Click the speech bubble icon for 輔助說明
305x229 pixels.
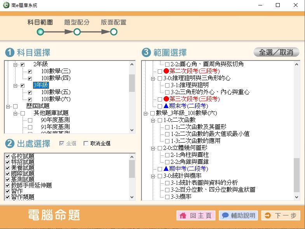tap(225, 216)
